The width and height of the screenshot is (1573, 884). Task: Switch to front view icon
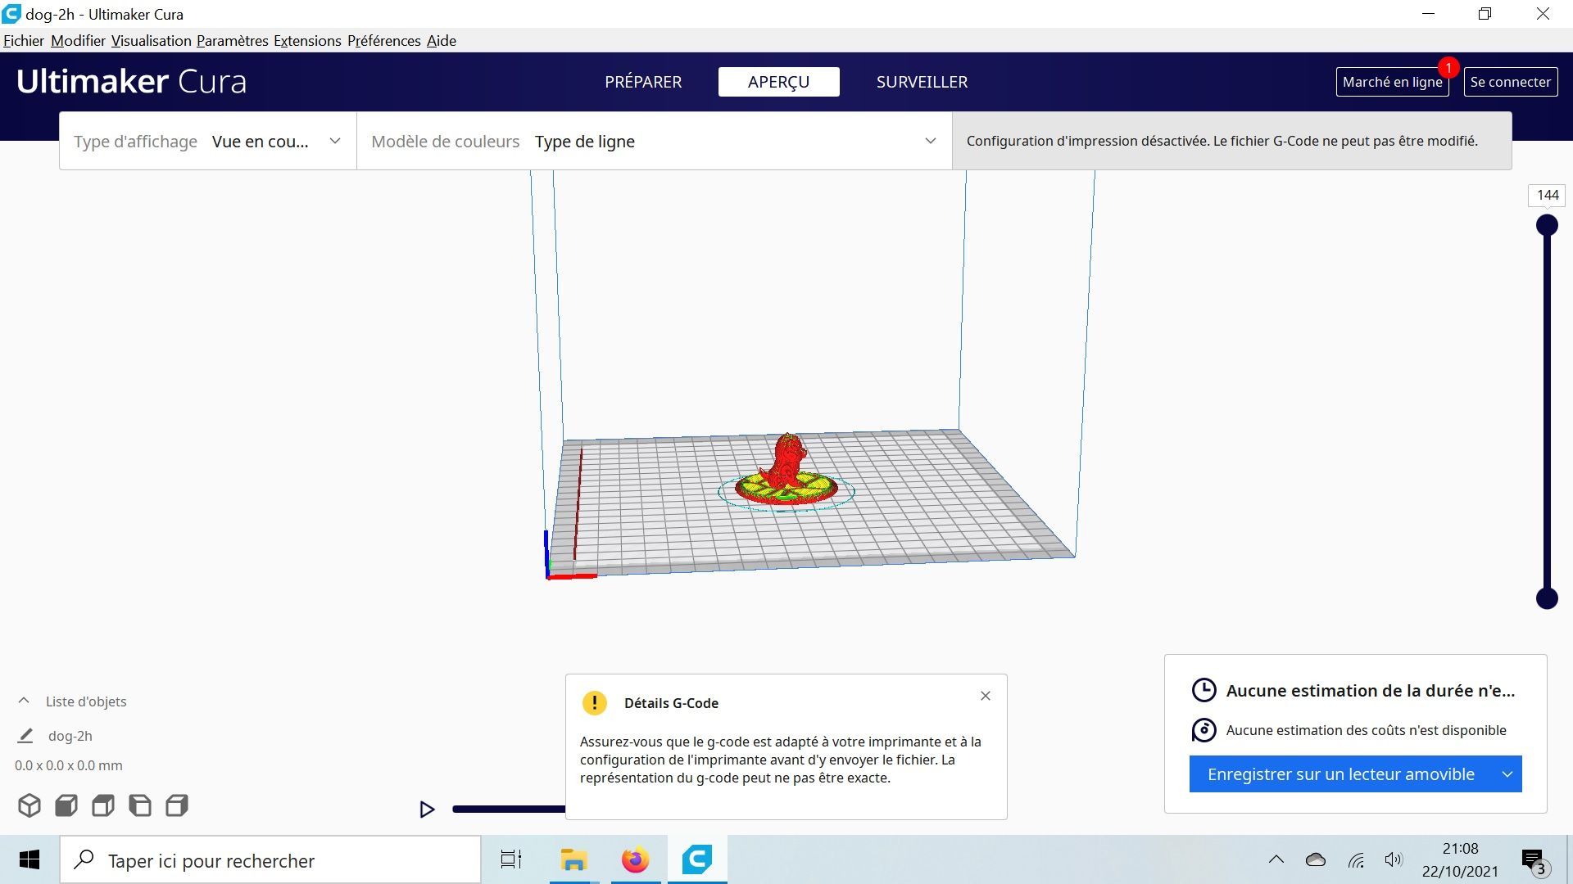point(66,805)
